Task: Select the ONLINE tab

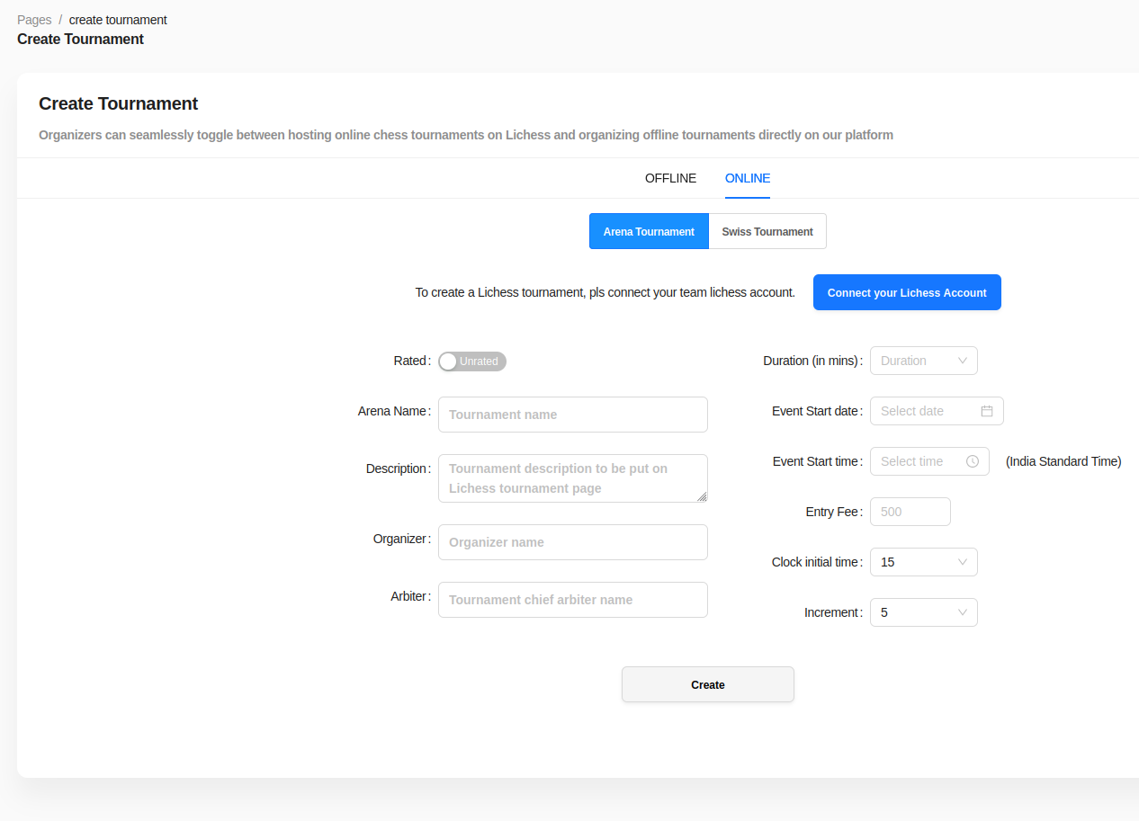Action: pyautogui.click(x=748, y=178)
